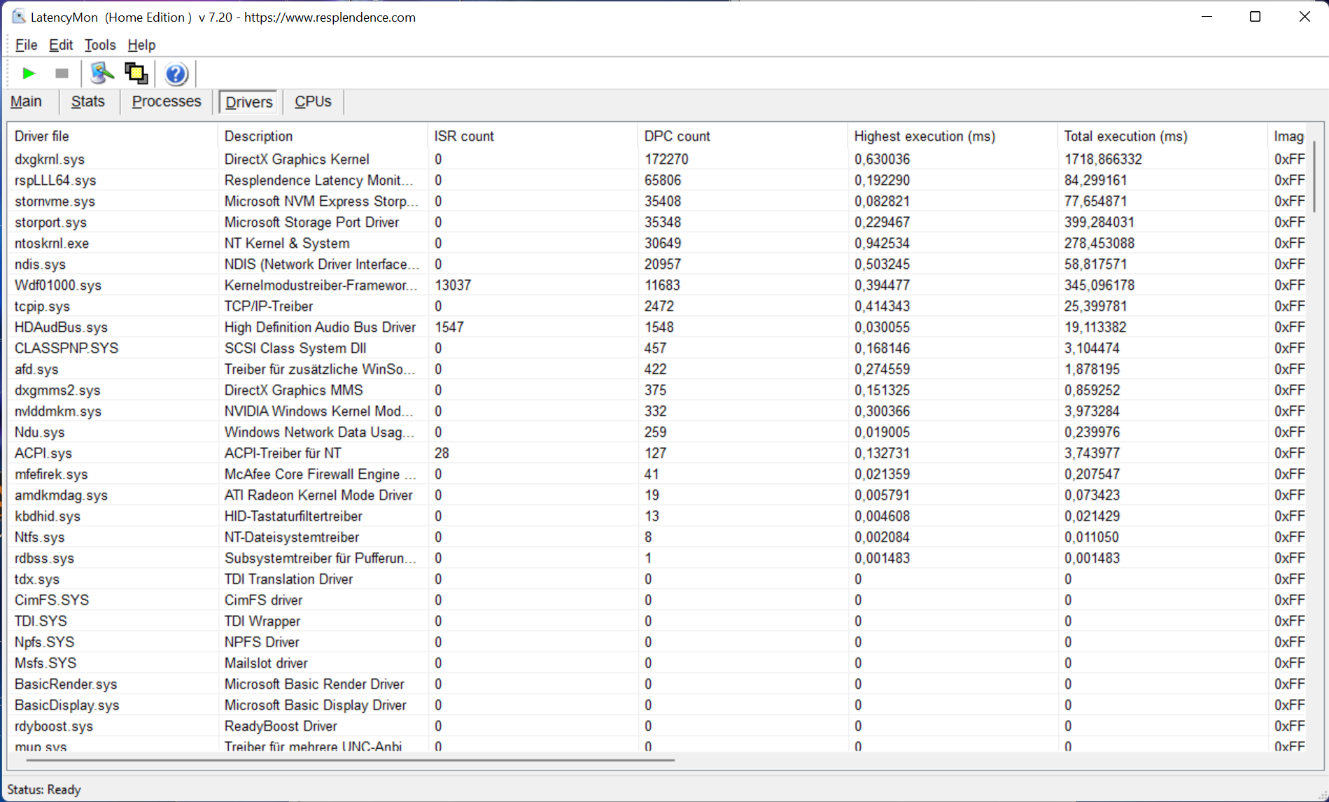The height and width of the screenshot is (802, 1329).
Task: Click the gray stop monitor button
Action: click(62, 73)
